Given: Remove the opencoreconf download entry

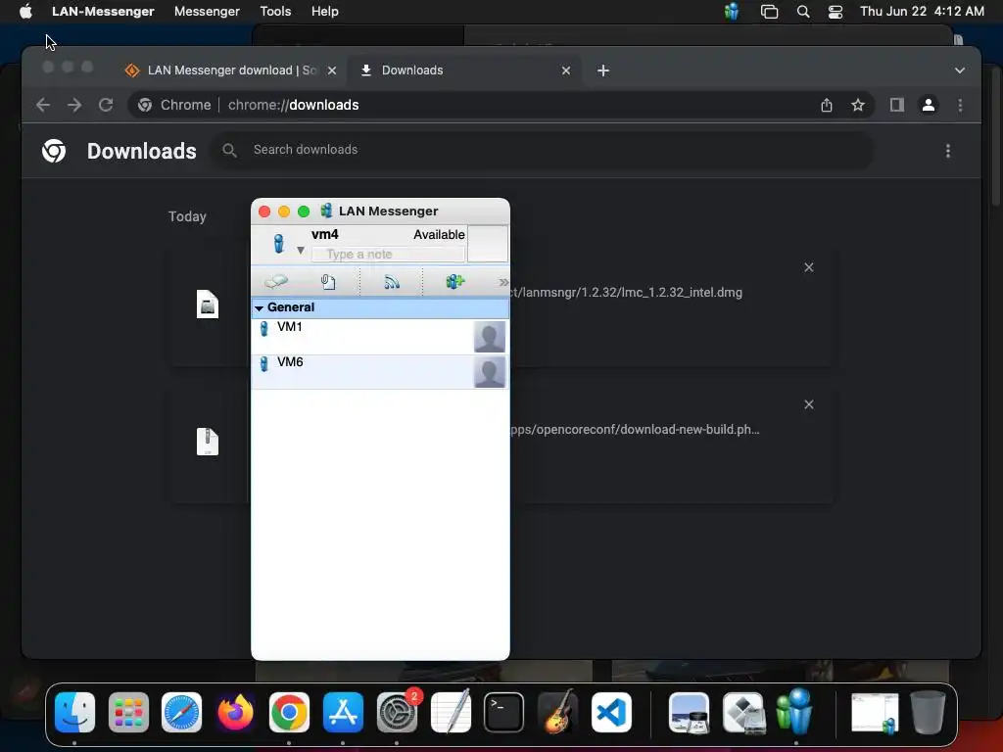Looking at the screenshot, I should (x=808, y=404).
